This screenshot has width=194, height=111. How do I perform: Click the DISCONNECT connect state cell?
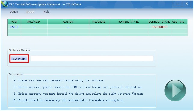tap(159, 27)
